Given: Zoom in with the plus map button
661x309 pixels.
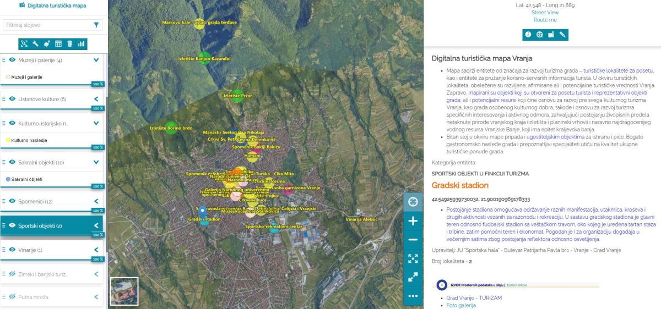Looking at the screenshot, I should pos(413,221).
